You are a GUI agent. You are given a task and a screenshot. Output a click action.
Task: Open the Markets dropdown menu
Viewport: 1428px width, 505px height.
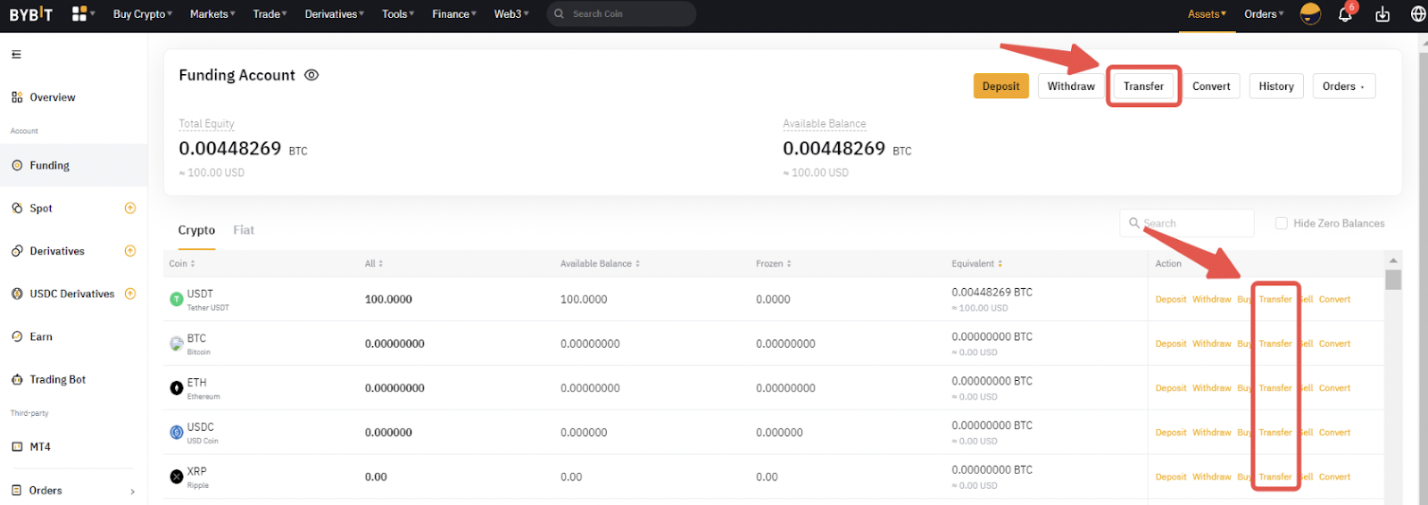tap(212, 13)
